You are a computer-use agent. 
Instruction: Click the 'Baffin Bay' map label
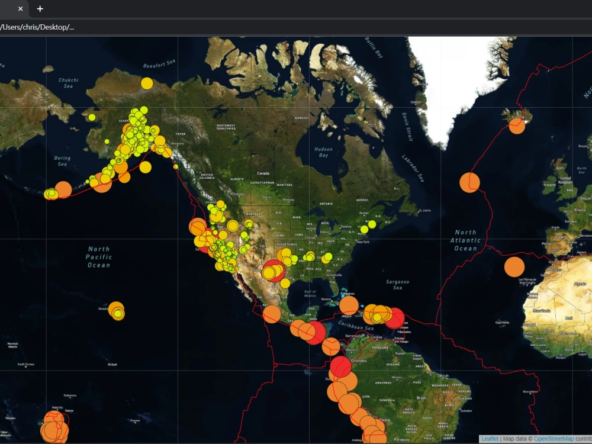[x=374, y=47]
